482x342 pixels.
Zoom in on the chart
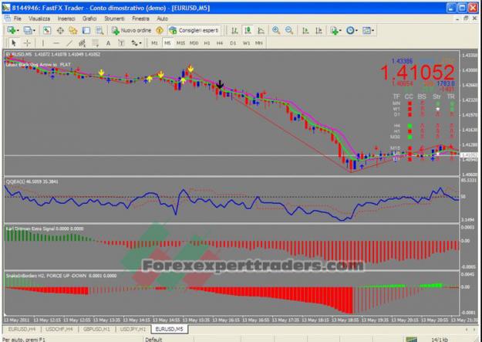tap(276, 30)
